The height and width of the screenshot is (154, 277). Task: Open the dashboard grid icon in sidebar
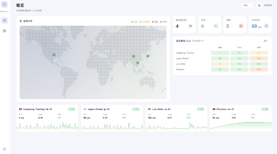click(x=5, y=20)
